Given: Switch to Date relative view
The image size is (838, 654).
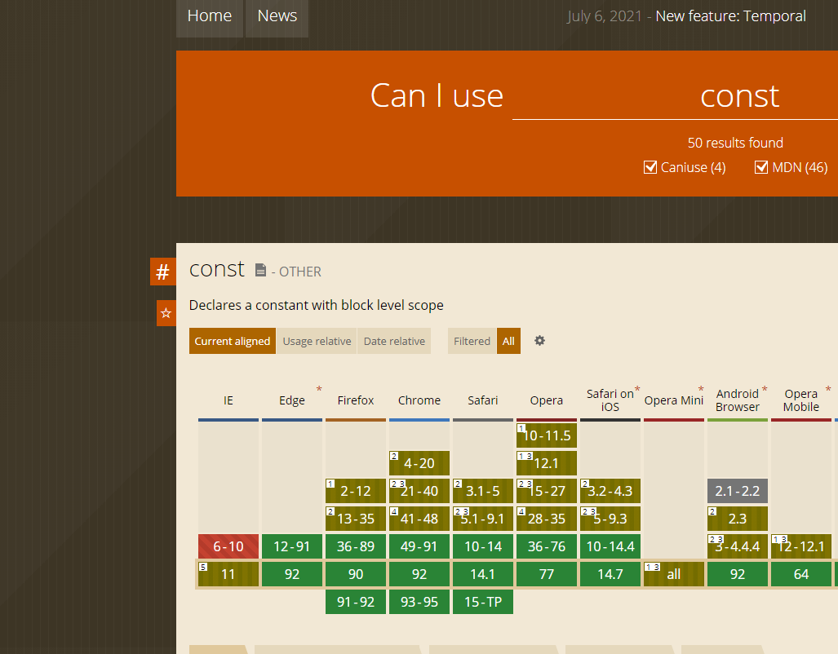Looking at the screenshot, I should 394,341.
